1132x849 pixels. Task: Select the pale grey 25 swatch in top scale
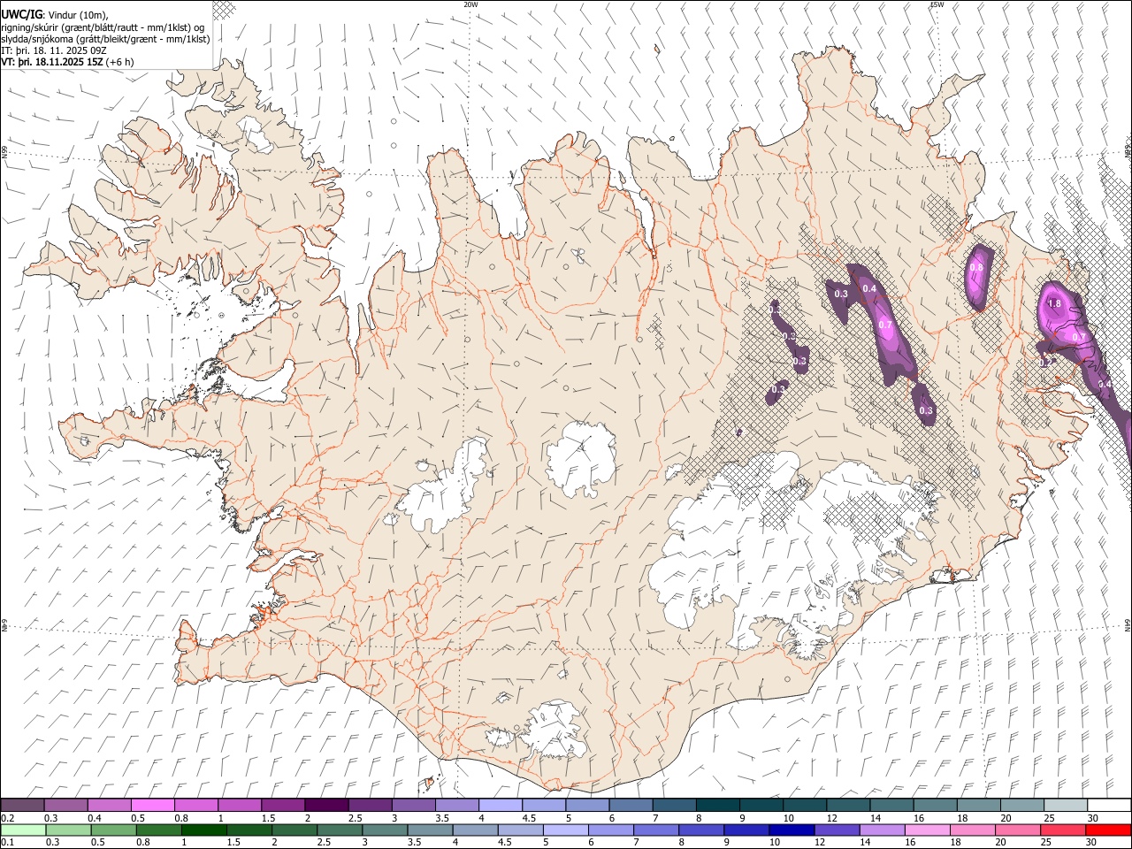tap(1065, 805)
